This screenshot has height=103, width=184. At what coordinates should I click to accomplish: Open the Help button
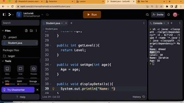tap(20, 97)
